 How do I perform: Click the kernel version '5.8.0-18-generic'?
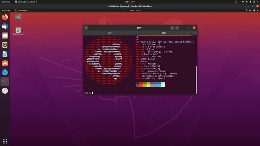coord(155,47)
